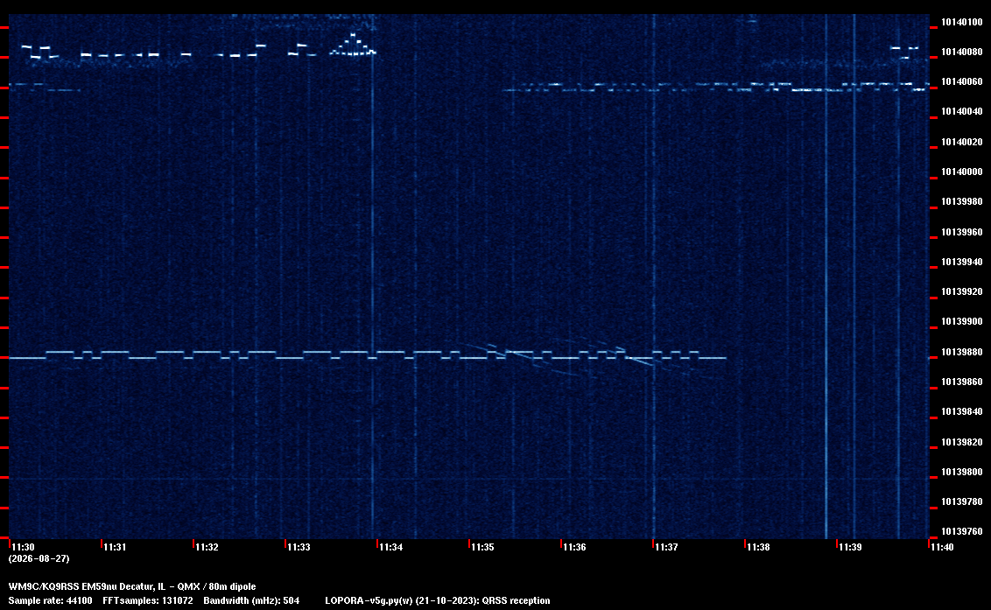Click the Sample rate: 44100 text
991x610 pixels.
(x=50, y=600)
